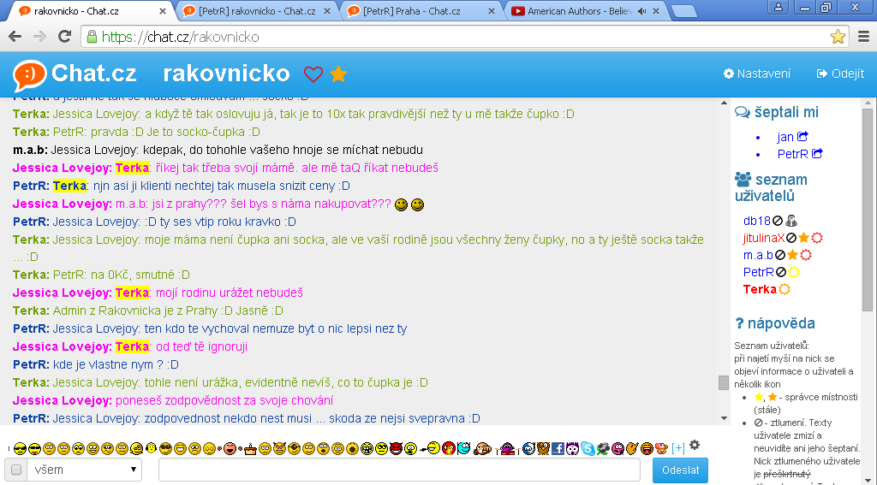Click the red sun icon next to m.a.b
The height and width of the screenshot is (485, 877).
click(x=806, y=256)
